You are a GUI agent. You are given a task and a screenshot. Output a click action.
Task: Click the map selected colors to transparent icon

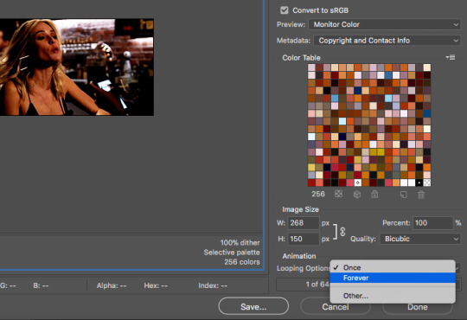(x=338, y=195)
